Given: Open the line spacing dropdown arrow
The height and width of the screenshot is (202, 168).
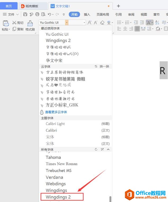Looking at the screenshot, I should coord(153,29).
